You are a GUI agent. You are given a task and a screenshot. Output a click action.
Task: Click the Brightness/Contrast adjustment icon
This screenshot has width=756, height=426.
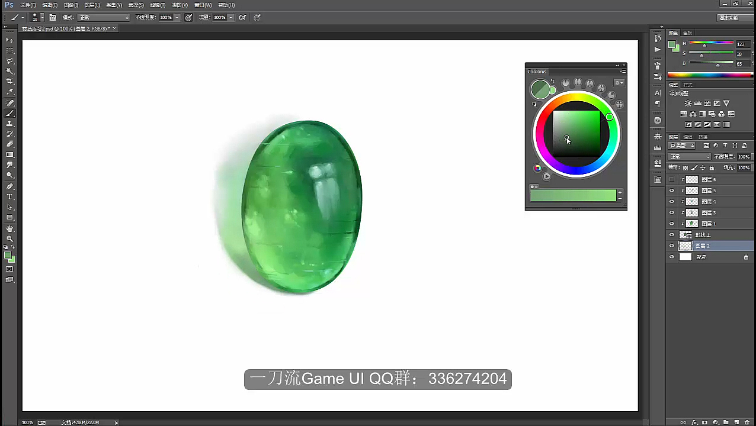click(688, 104)
